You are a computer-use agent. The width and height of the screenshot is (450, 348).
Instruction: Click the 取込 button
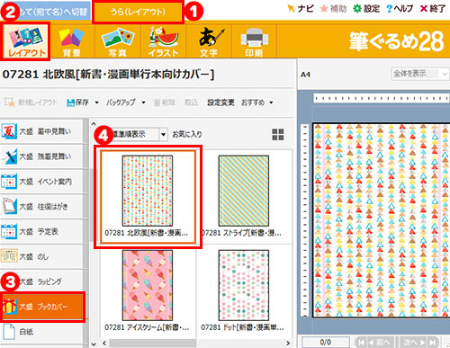click(191, 103)
